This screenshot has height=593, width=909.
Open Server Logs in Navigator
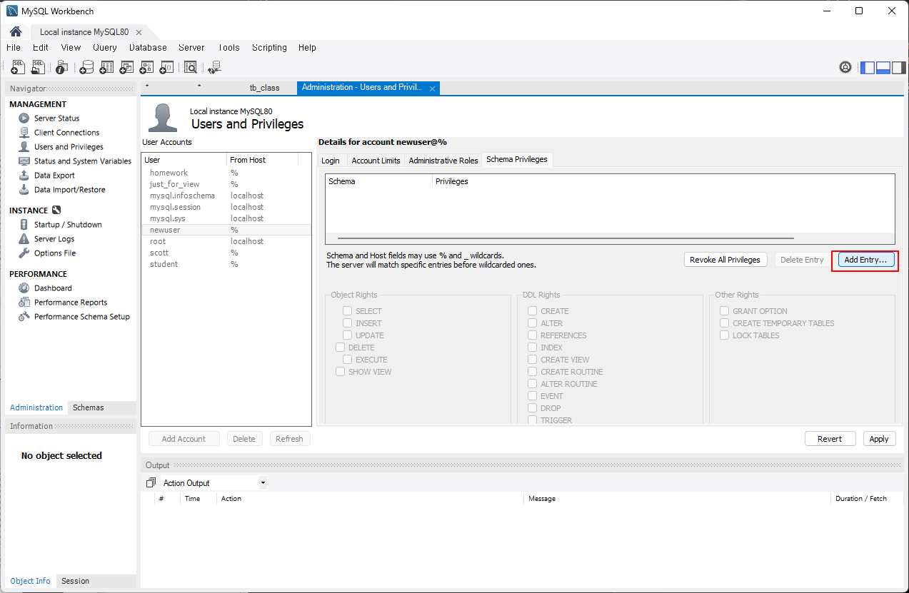[54, 239]
